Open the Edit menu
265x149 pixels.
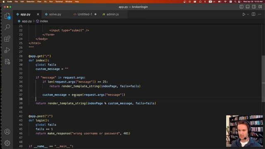[22, 2]
